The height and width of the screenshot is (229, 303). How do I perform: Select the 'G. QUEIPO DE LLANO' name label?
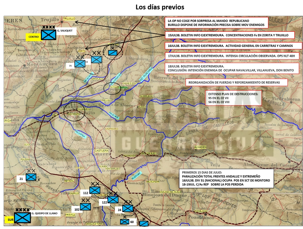click(x=45, y=213)
